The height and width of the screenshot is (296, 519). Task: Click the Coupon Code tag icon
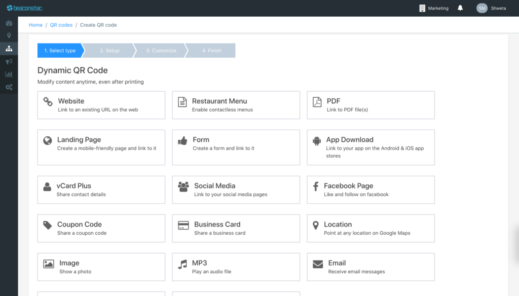48,225
